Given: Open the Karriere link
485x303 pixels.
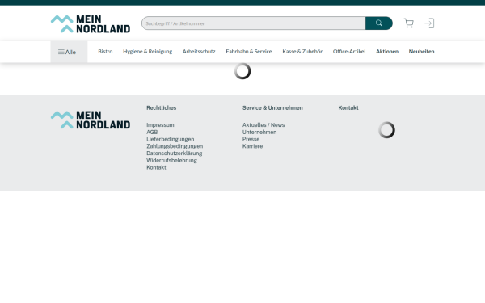Looking at the screenshot, I should (252, 146).
